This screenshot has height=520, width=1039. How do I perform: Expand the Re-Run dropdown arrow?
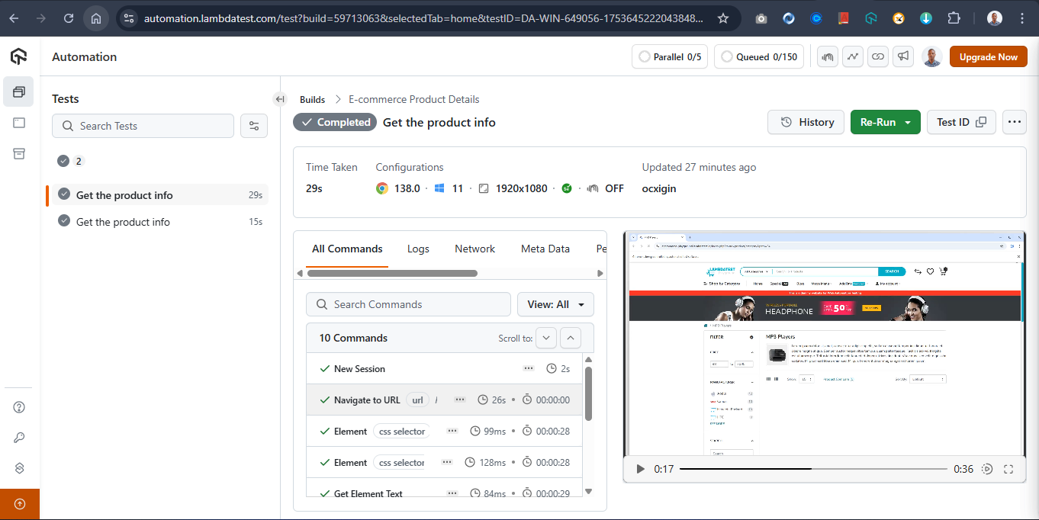point(908,122)
